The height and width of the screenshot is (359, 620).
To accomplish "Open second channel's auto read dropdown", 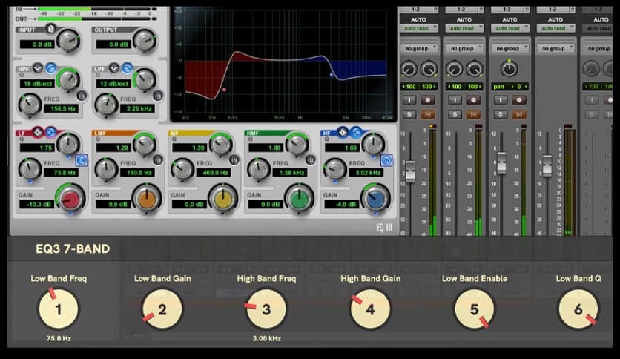I will tap(464, 28).
